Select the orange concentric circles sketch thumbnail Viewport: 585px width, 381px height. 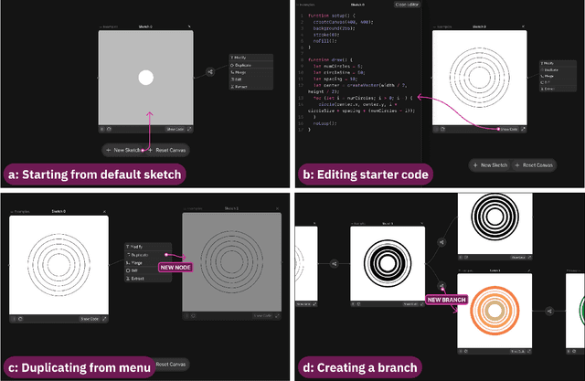[495, 312]
